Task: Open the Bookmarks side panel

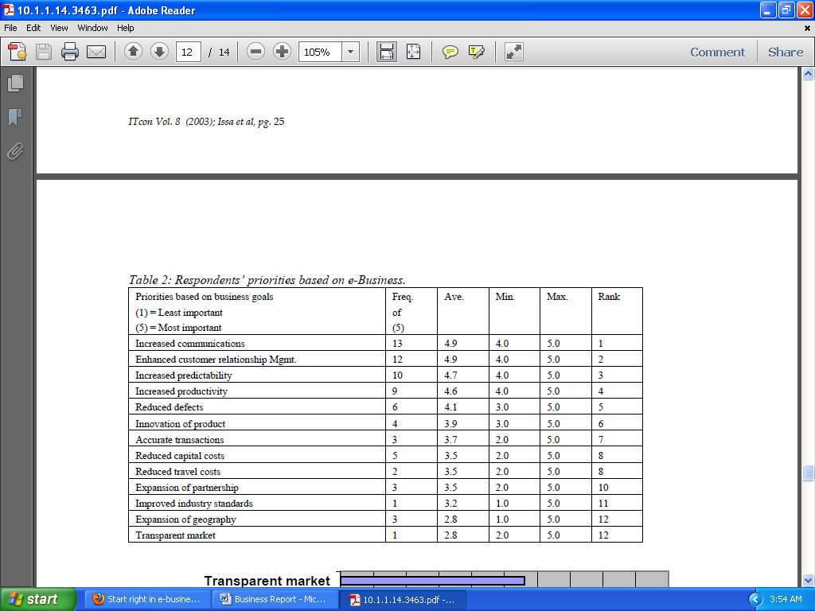Action: (15, 118)
